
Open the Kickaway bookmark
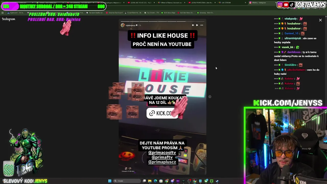(x=205, y=13)
